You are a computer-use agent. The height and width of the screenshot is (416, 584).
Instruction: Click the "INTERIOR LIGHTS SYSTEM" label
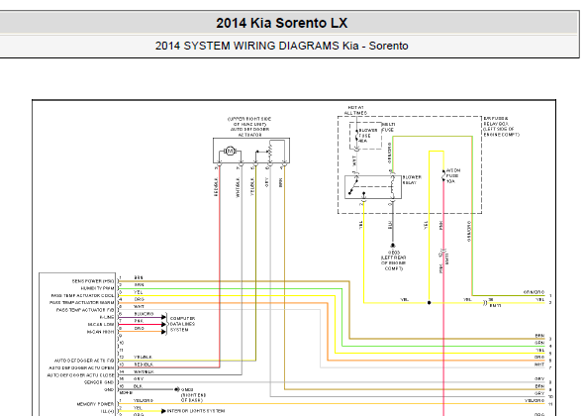[196, 411]
